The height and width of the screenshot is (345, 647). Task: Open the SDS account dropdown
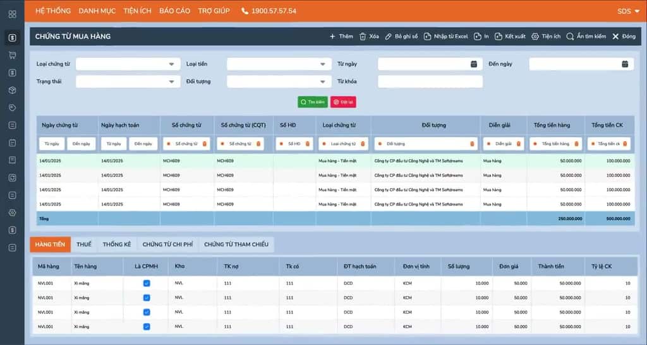(x=629, y=11)
